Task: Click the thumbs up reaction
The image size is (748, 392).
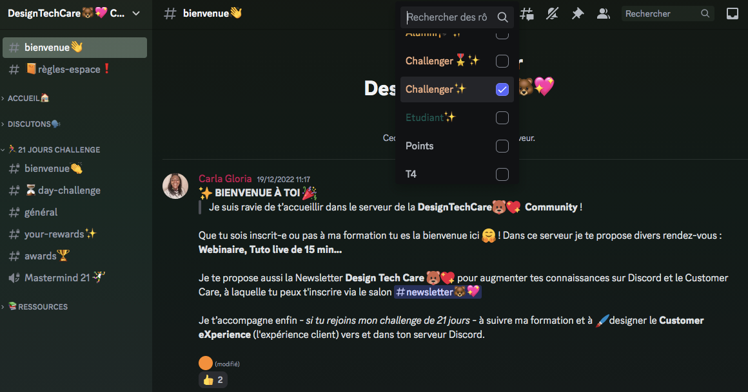Action: click(213, 380)
